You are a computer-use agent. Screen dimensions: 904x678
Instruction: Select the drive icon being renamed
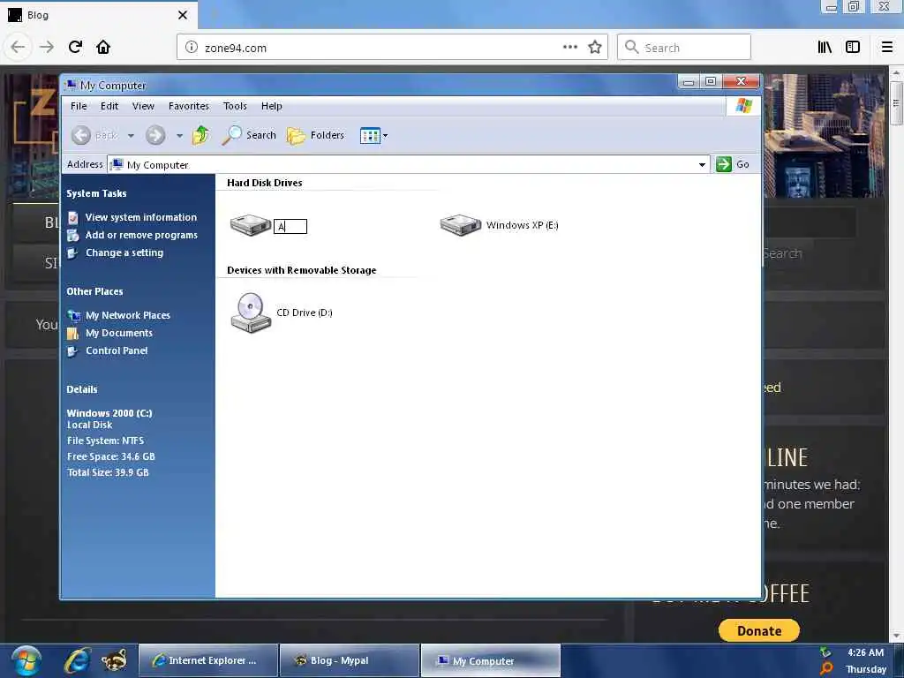coord(250,225)
